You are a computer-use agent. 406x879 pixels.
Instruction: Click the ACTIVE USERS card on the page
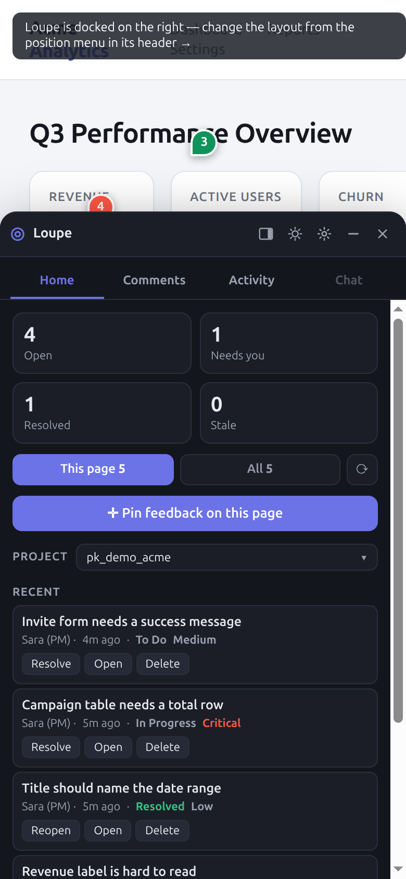236,192
